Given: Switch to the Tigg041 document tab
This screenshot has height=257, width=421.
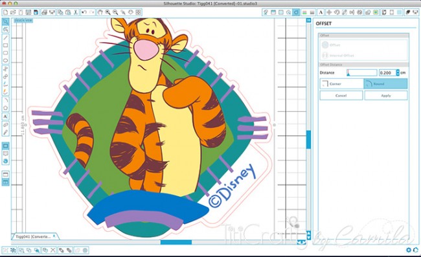Looking at the screenshot, I should tap(34, 236).
